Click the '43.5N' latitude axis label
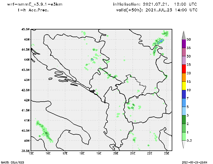Viewport: 213px width, 164px height. (25, 70)
